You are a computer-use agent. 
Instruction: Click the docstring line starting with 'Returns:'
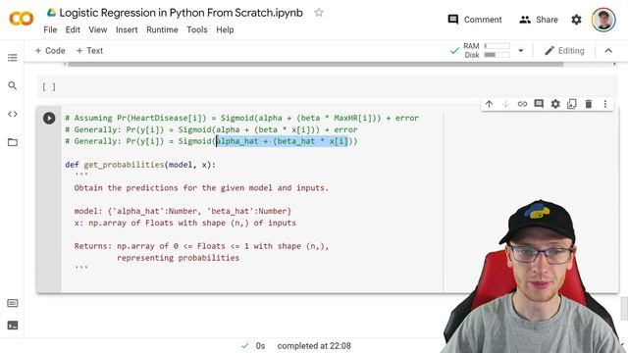click(x=201, y=246)
